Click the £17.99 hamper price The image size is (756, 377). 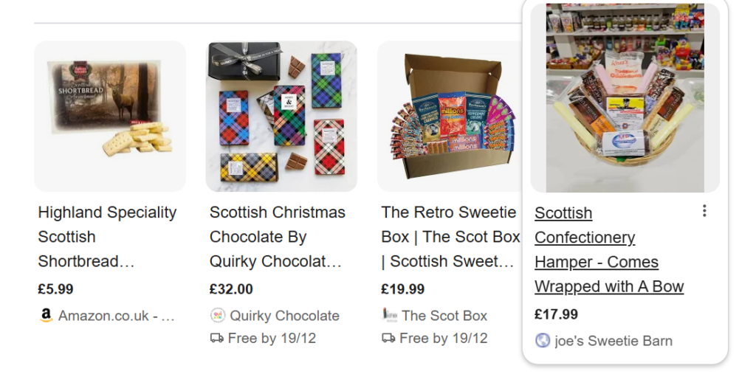(556, 314)
